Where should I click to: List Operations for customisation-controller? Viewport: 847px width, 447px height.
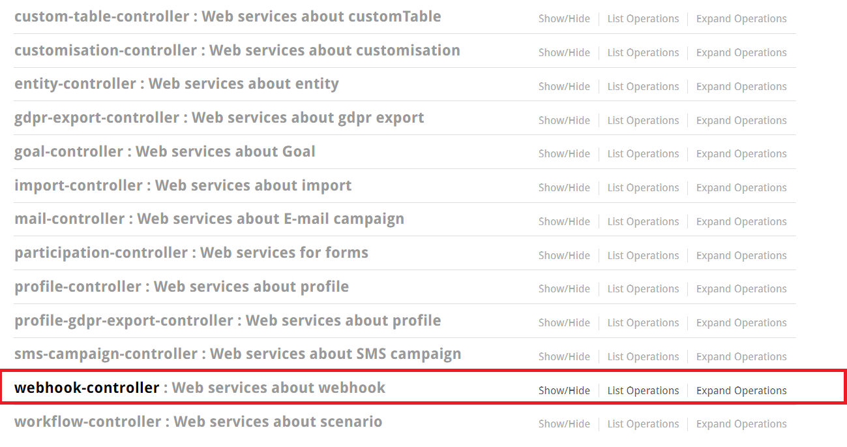(x=643, y=53)
